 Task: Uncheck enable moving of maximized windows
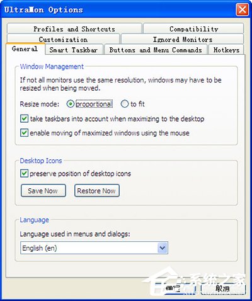(24, 133)
